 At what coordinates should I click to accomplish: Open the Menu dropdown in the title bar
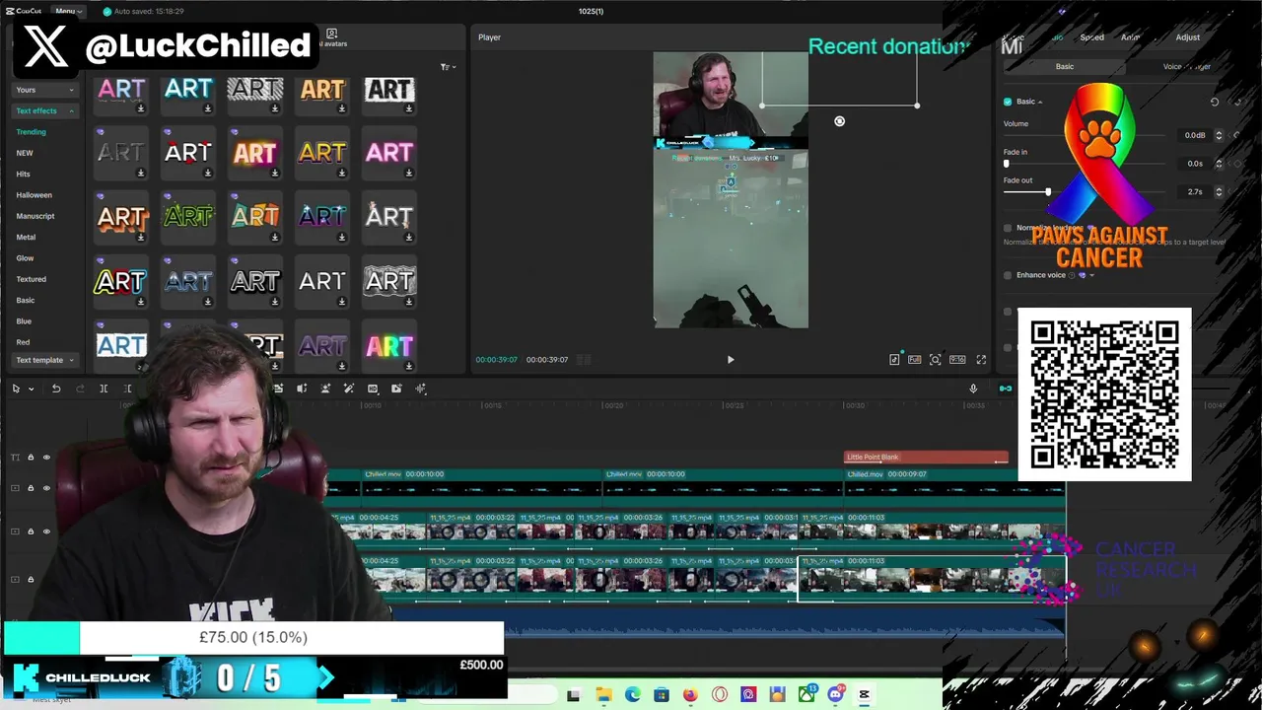click(68, 11)
